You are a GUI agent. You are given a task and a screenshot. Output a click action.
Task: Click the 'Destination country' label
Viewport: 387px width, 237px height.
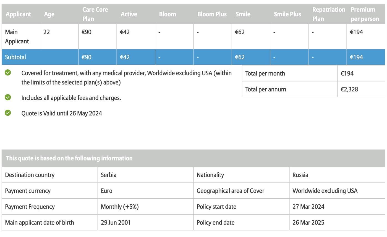[30, 175]
